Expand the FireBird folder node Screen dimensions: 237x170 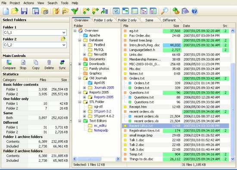click(x=84, y=45)
